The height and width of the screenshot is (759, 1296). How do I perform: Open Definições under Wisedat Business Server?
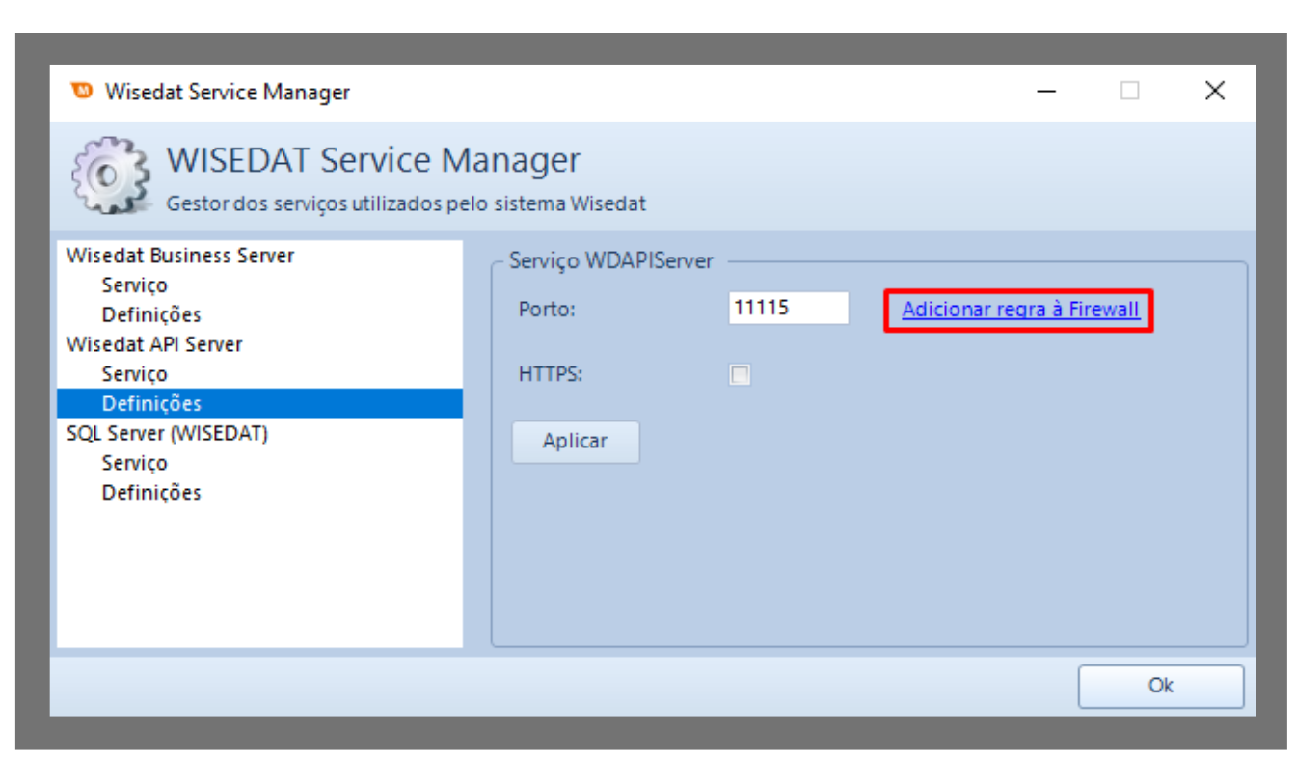tap(151, 315)
